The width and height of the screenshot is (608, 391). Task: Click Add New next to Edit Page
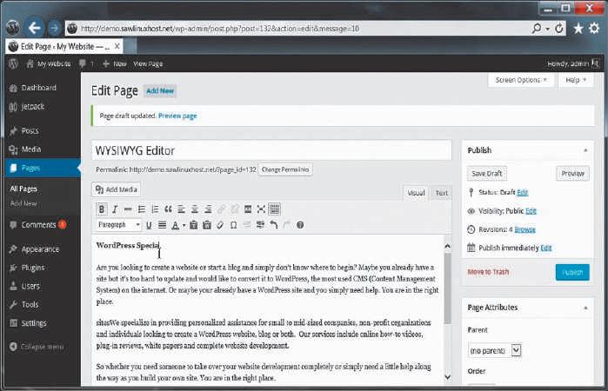tap(160, 91)
